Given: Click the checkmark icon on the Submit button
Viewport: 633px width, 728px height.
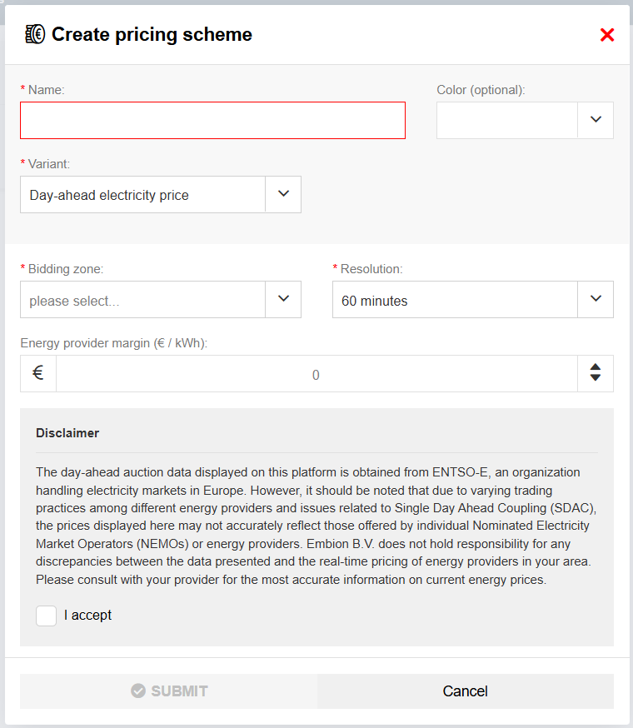Looking at the screenshot, I should (138, 691).
